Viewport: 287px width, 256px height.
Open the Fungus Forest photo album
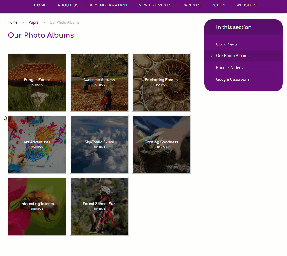point(37,82)
